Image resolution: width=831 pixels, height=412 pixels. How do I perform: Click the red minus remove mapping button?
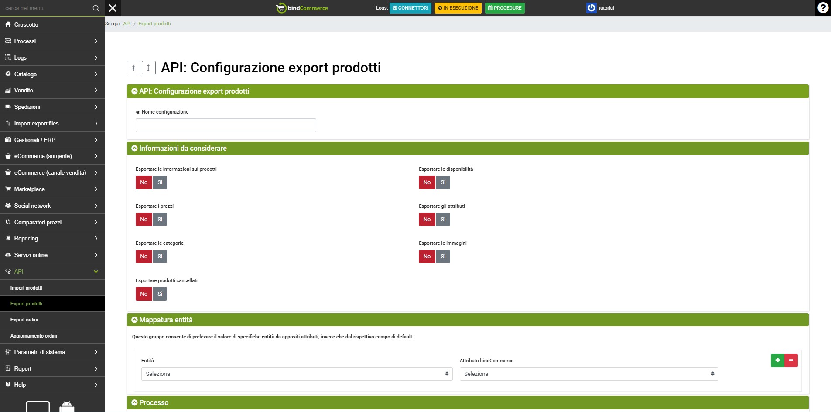[x=791, y=360]
